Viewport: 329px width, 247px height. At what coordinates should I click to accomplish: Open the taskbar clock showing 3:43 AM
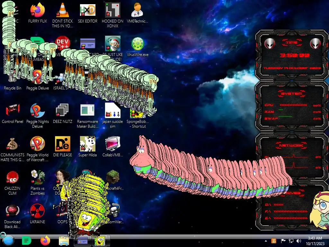click(x=315, y=241)
